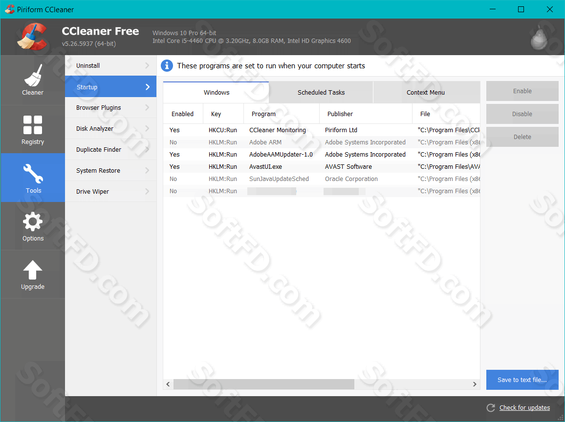Click the Check for updates link
Viewport: 565px width, 422px height.
524,408
